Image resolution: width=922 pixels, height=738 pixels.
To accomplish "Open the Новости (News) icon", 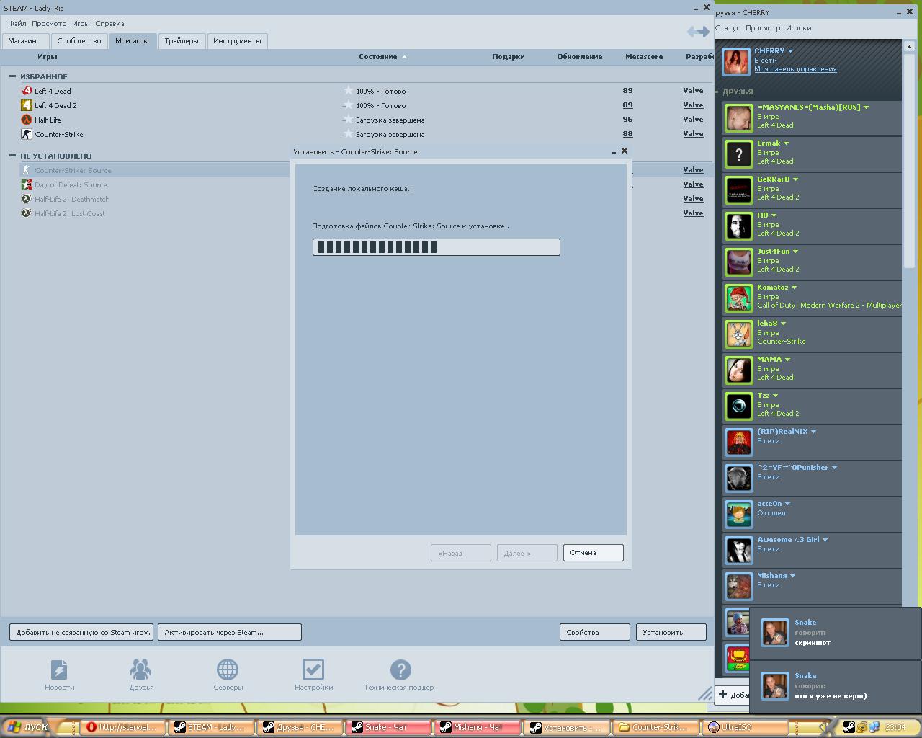I will click(x=59, y=670).
